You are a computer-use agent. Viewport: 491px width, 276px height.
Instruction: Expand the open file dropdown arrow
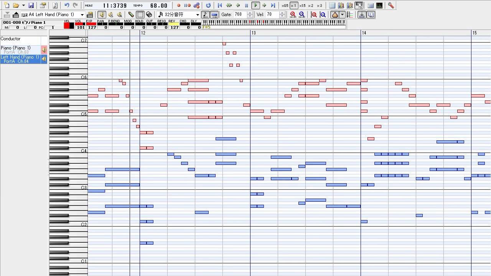pyautogui.click(x=23, y=5)
